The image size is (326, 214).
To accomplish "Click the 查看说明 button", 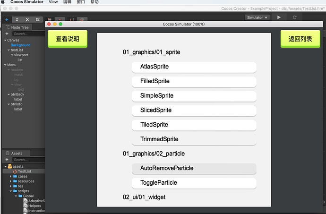I will click(x=68, y=39).
